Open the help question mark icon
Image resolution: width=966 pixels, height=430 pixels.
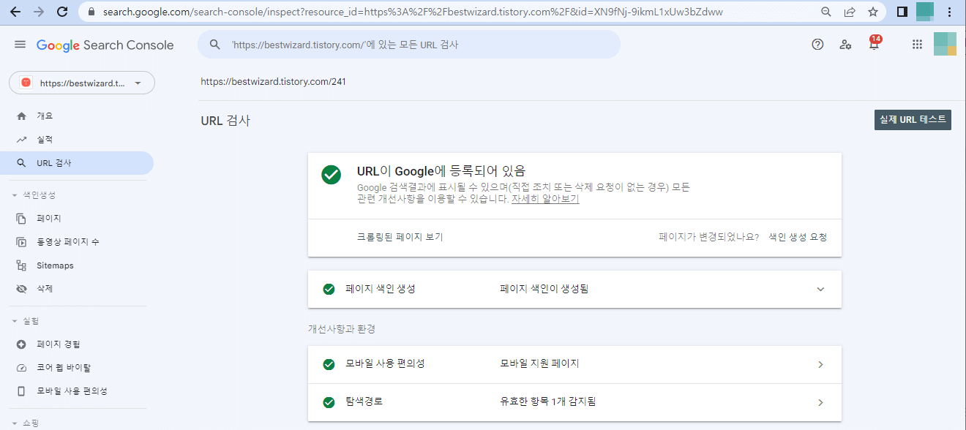coord(817,45)
